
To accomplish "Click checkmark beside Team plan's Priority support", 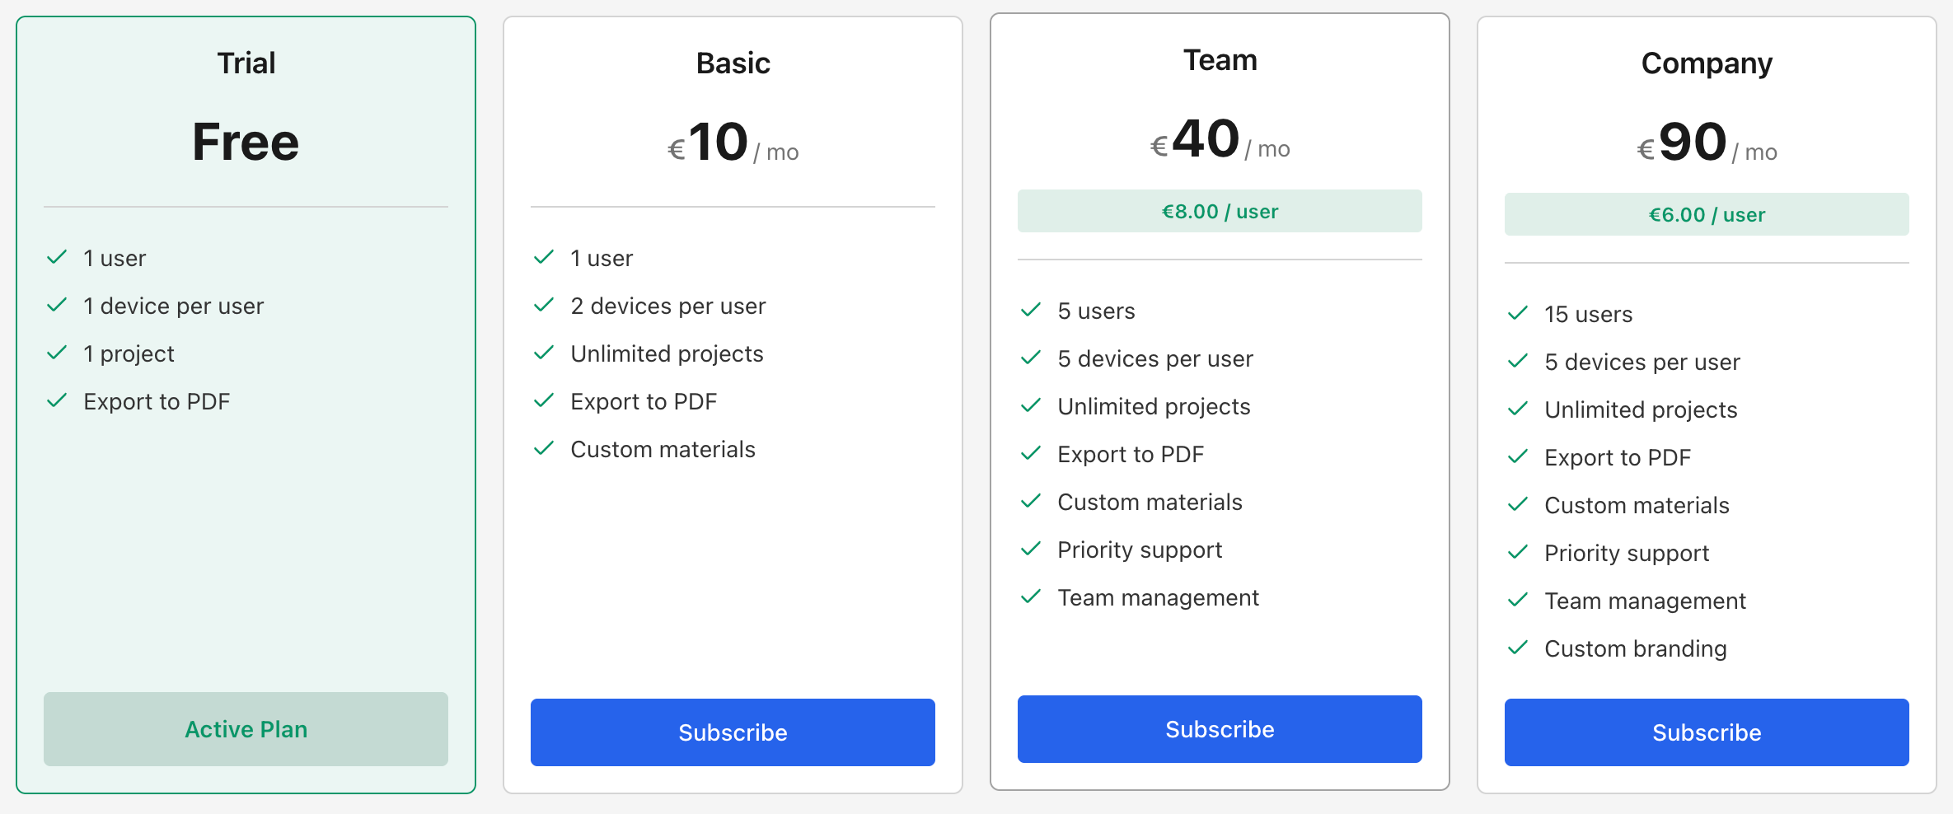I will [1031, 549].
